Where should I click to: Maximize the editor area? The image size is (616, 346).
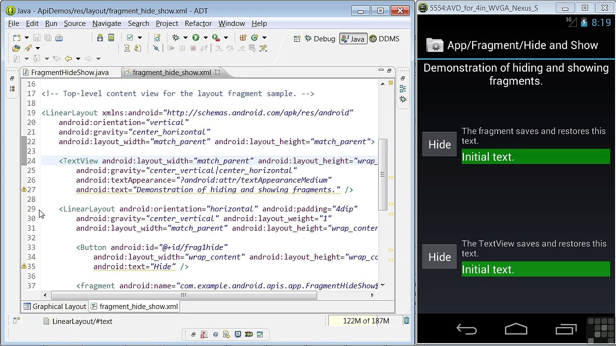[389, 71]
